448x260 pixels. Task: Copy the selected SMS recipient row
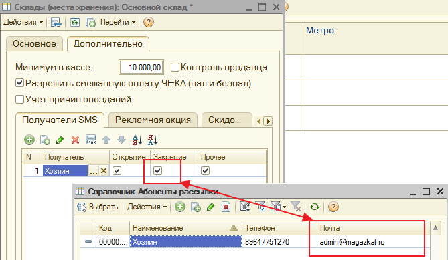[x=45, y=140]
